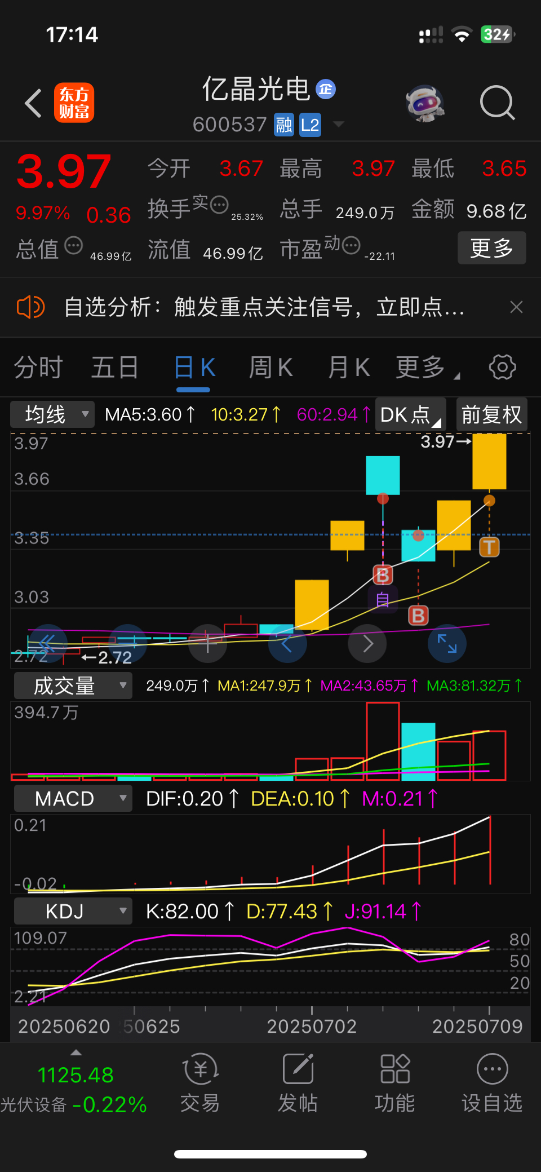Open the 功能 functions icon
This screenshot has width=541, height=1172.
[x=394, y=1082]
